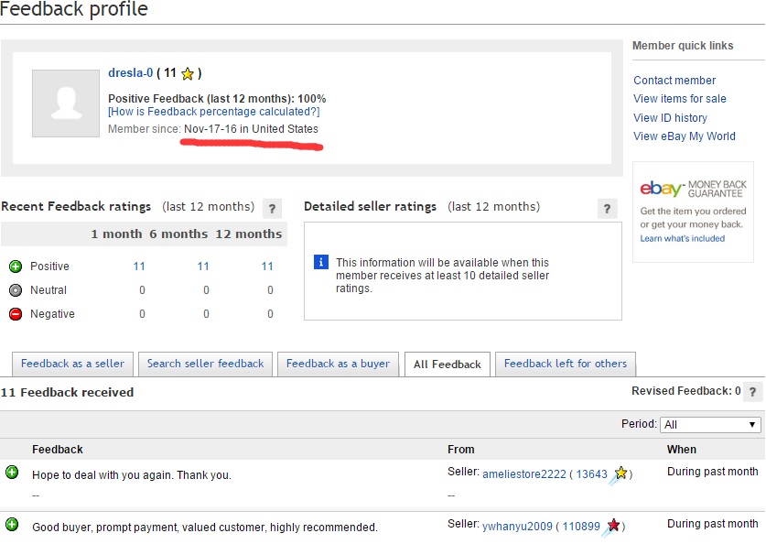
Task: Click the Contact member link
Action: 674,81
